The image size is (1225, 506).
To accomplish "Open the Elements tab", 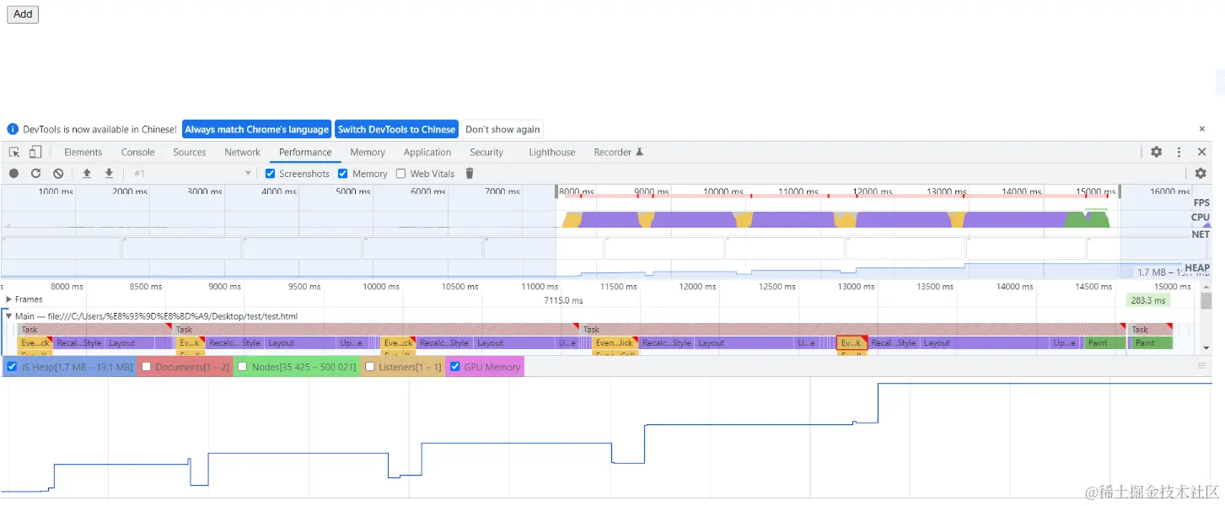I will [83, 153].
